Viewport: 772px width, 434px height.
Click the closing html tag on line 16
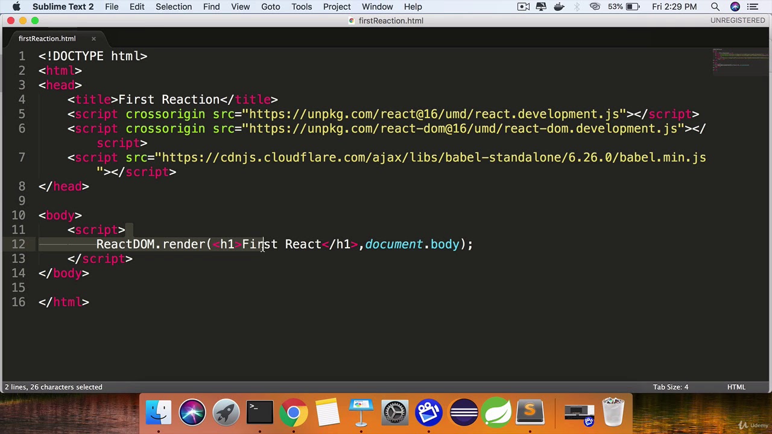tap(64, 302)
